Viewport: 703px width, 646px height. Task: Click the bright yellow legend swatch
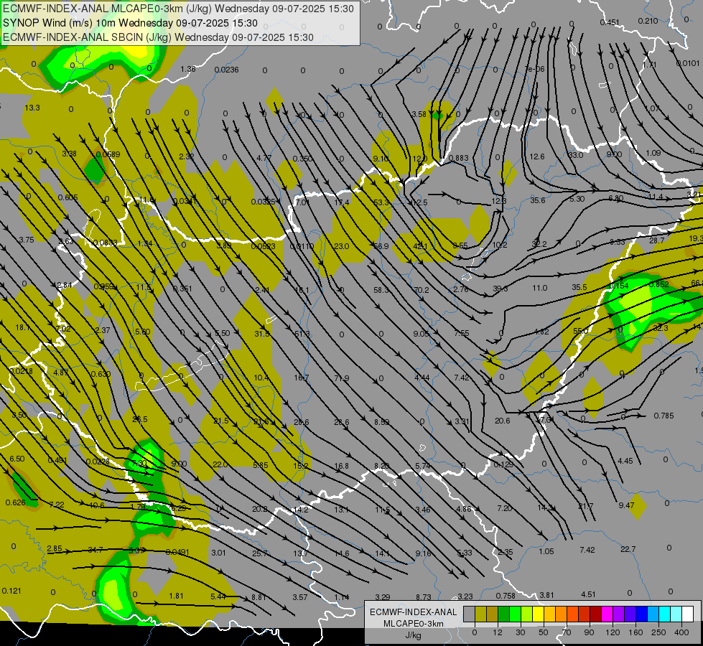[x=538, y=614]
